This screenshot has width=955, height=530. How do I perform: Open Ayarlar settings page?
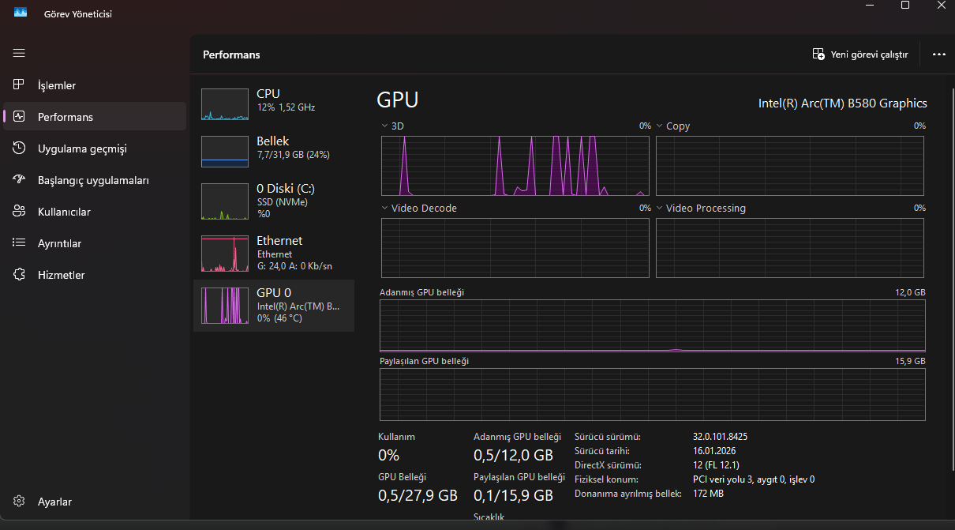pos(95,501)
